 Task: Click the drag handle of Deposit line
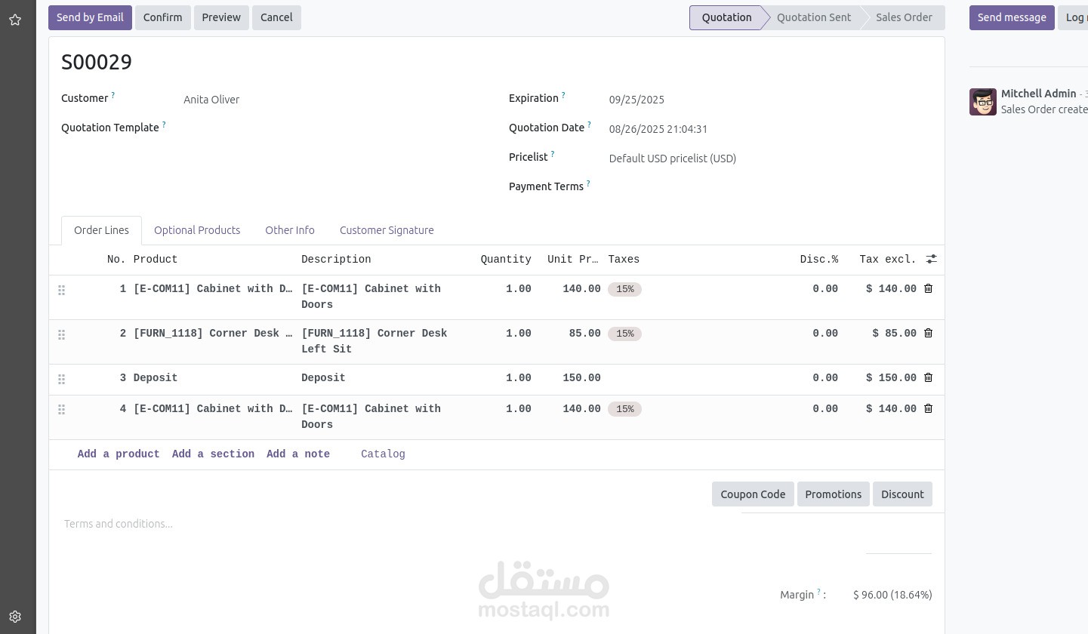pos(62,379)
